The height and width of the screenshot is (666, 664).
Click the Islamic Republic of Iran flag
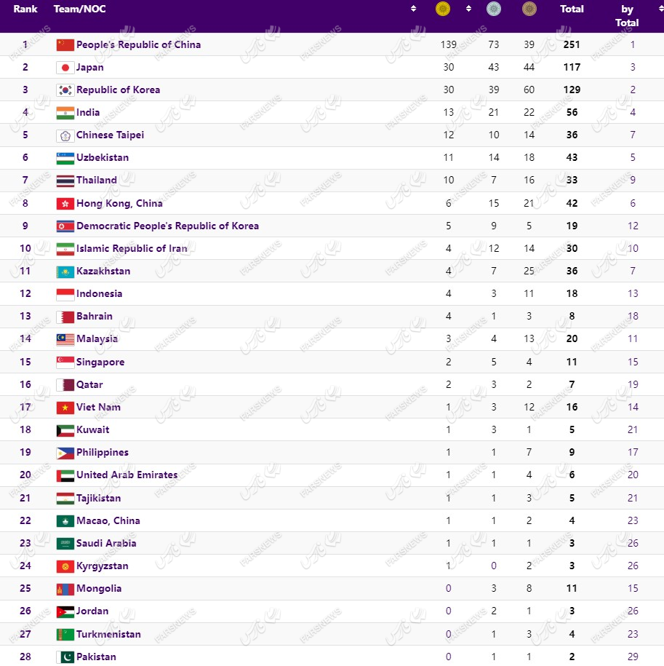(65, 248)
